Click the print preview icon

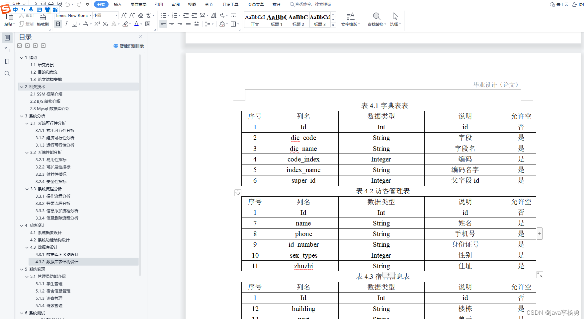pyautogui.click(x=59, y=4)
